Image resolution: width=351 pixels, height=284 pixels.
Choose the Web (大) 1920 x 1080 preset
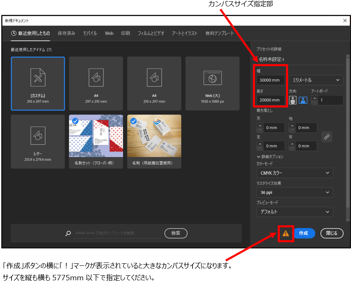coord(212,84)
